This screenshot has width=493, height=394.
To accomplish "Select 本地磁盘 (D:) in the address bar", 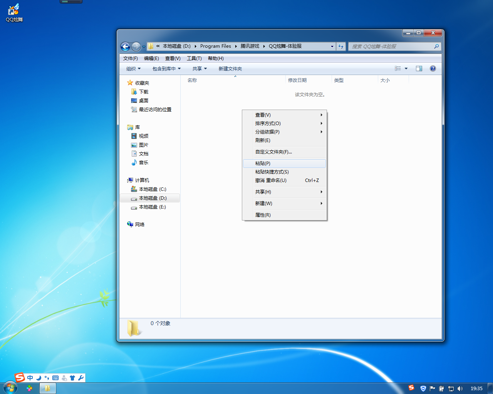I will 177,46.
